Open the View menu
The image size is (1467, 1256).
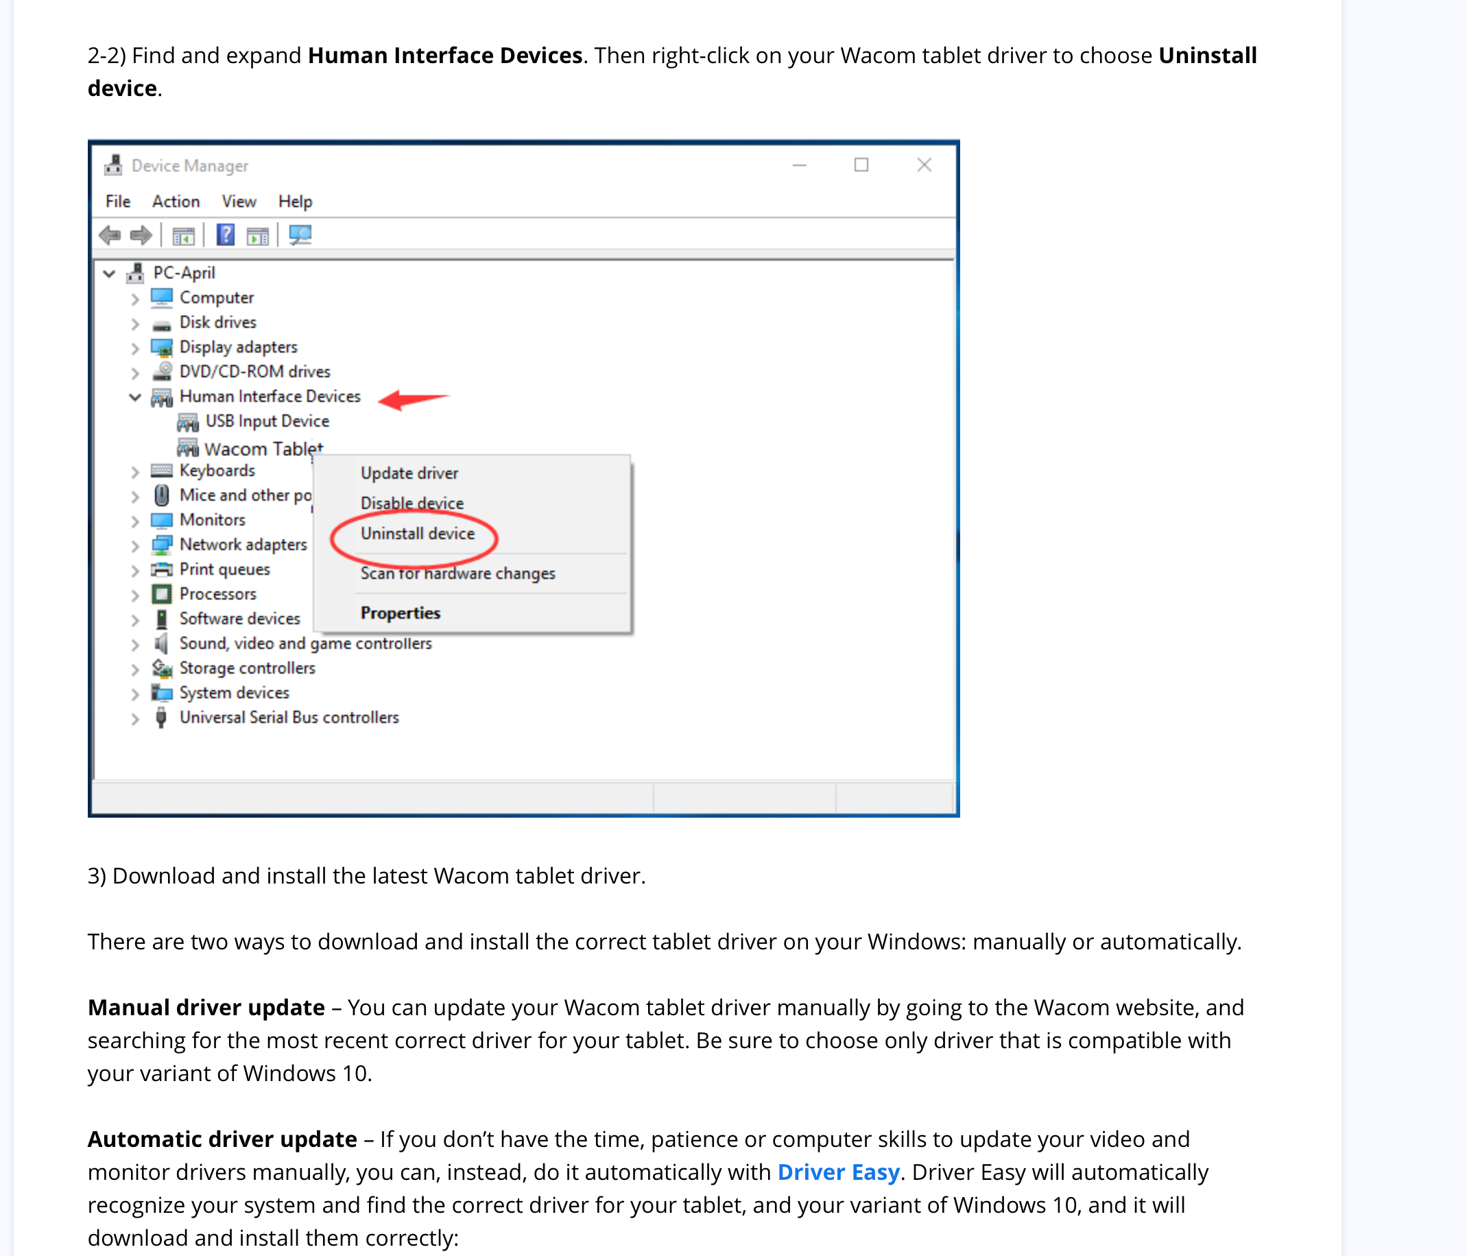click(239, 201)
